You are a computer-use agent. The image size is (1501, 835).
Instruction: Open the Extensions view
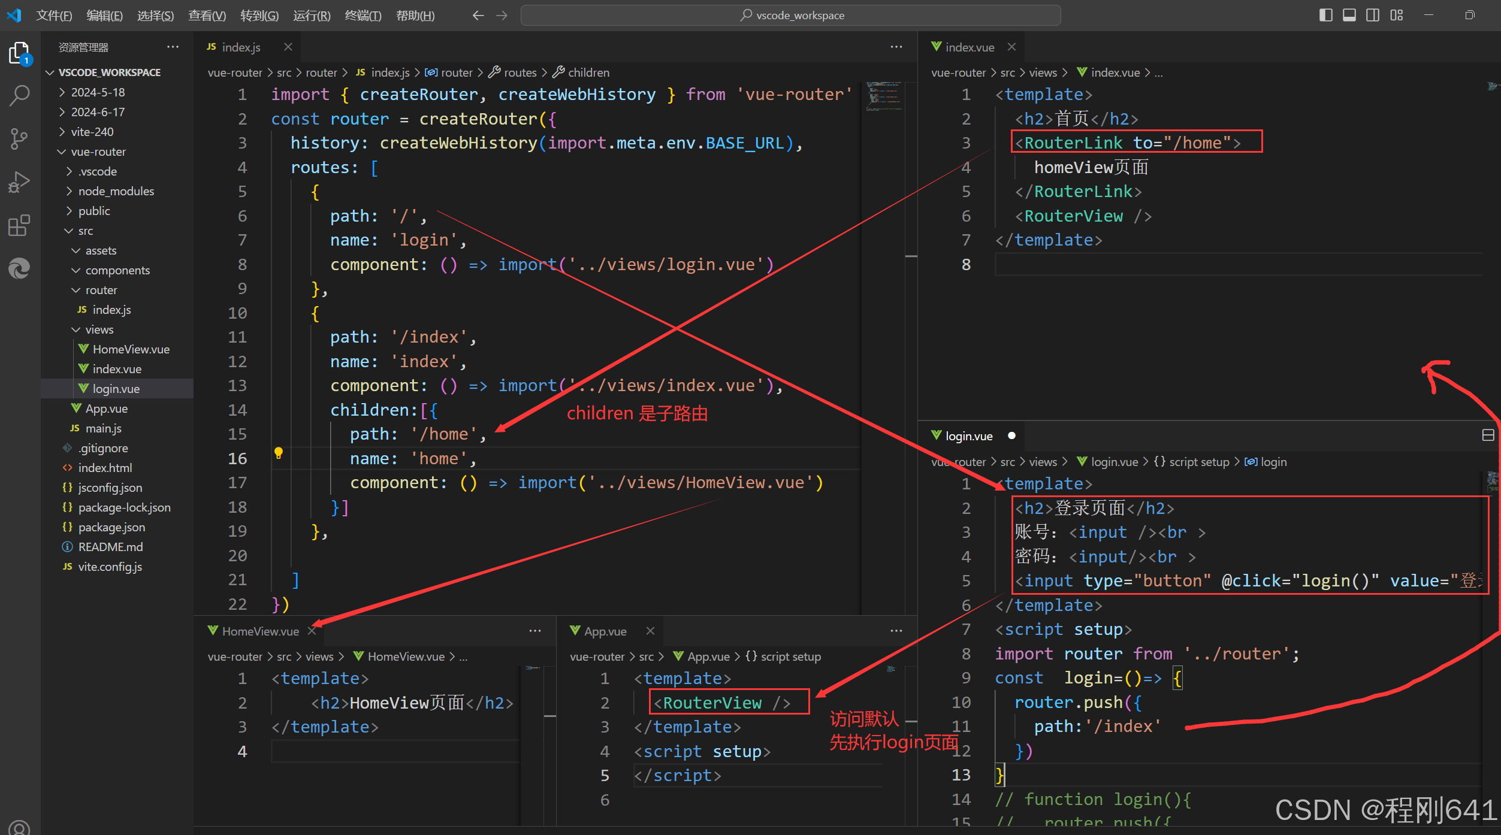(19, 225)
